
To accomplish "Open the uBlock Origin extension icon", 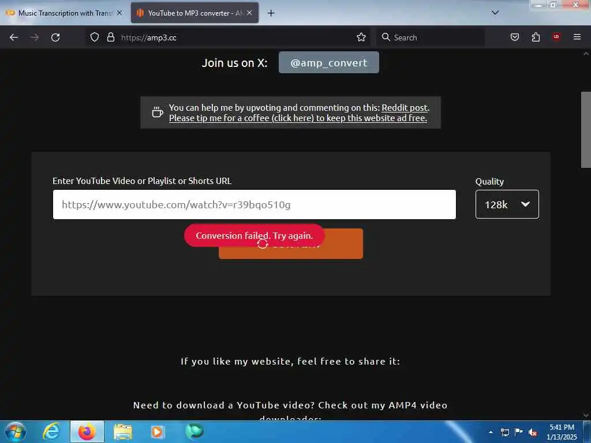I will pos(556,37).
